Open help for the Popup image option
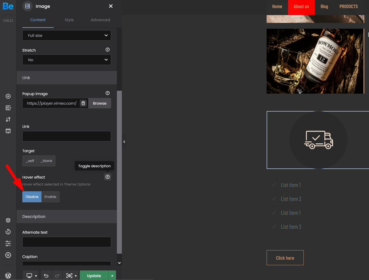This screenshot has height=280, width=369. coord(108,93)
